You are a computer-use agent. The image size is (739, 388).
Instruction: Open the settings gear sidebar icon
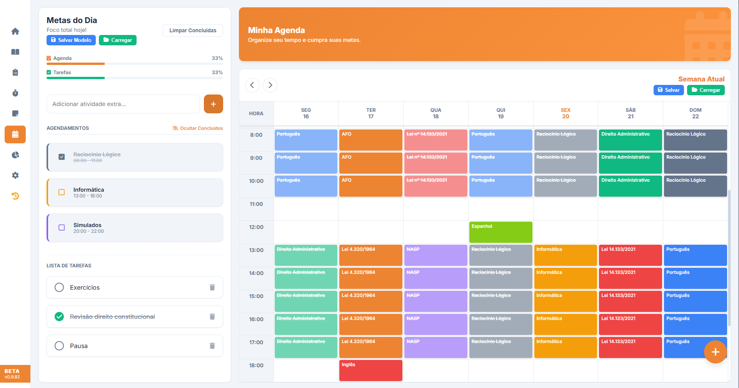pos(15,175)
